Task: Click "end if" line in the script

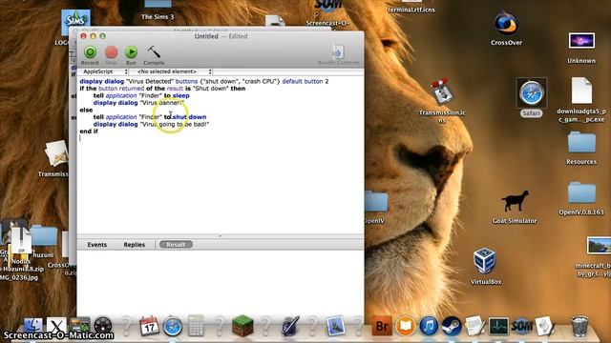Action: click(x=89, y=131)
